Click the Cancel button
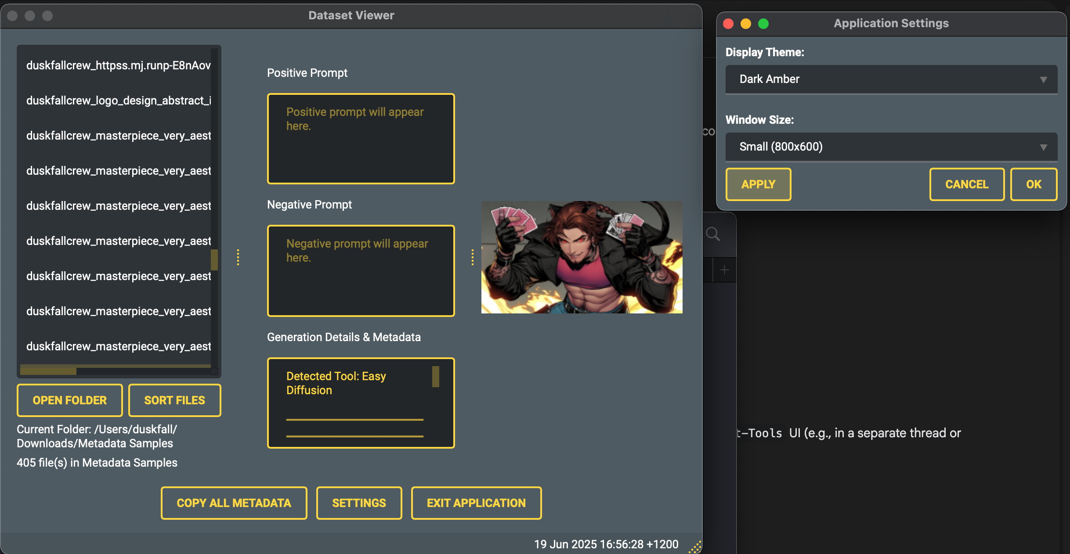The width and height of the screenshot is (1070, 554). pyautogui.click(x=966, y=184)
